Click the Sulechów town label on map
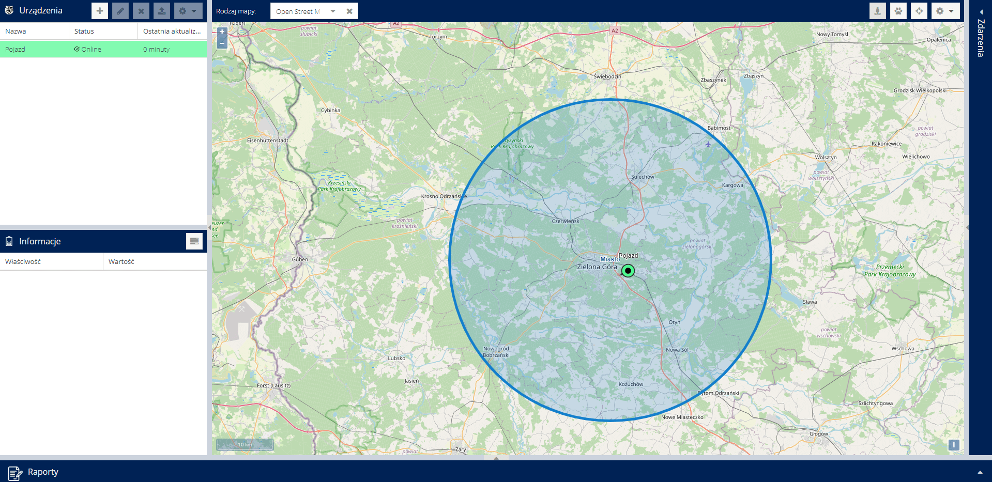The width and height of the screenshot is (992, 482). point(643,177)
